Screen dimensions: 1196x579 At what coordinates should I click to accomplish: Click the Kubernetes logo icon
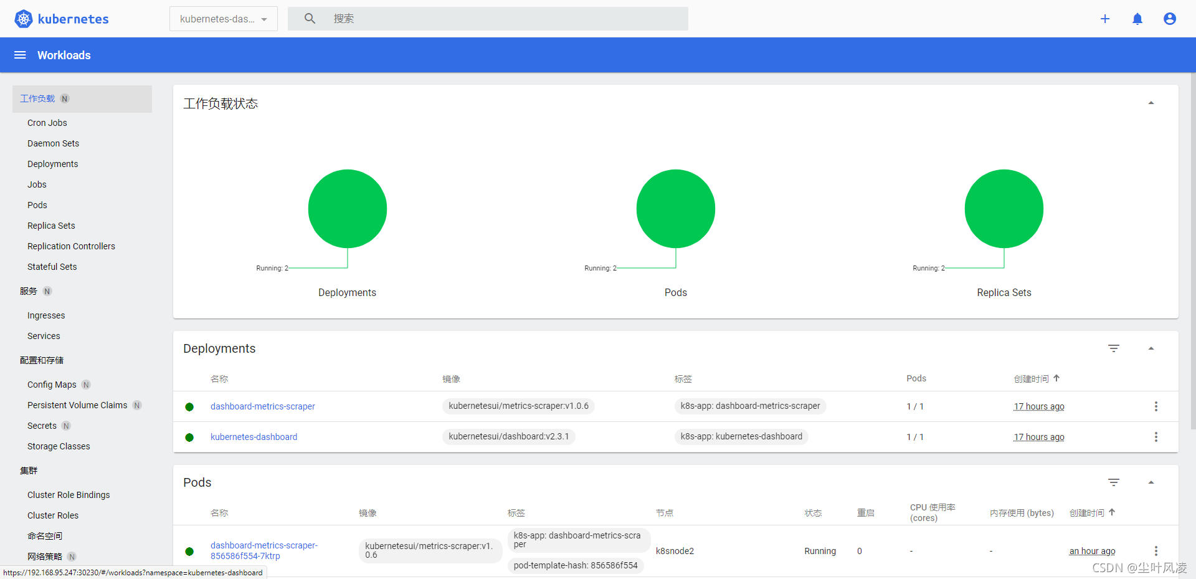24,19
